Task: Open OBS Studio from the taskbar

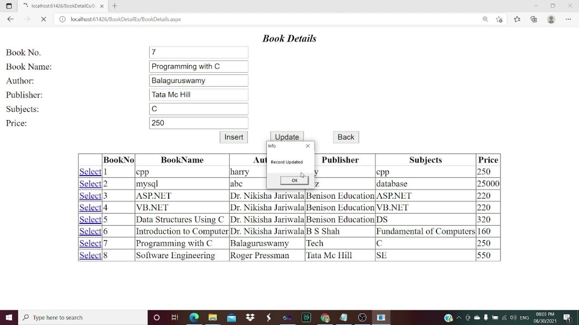Action: tap(362, 317)
